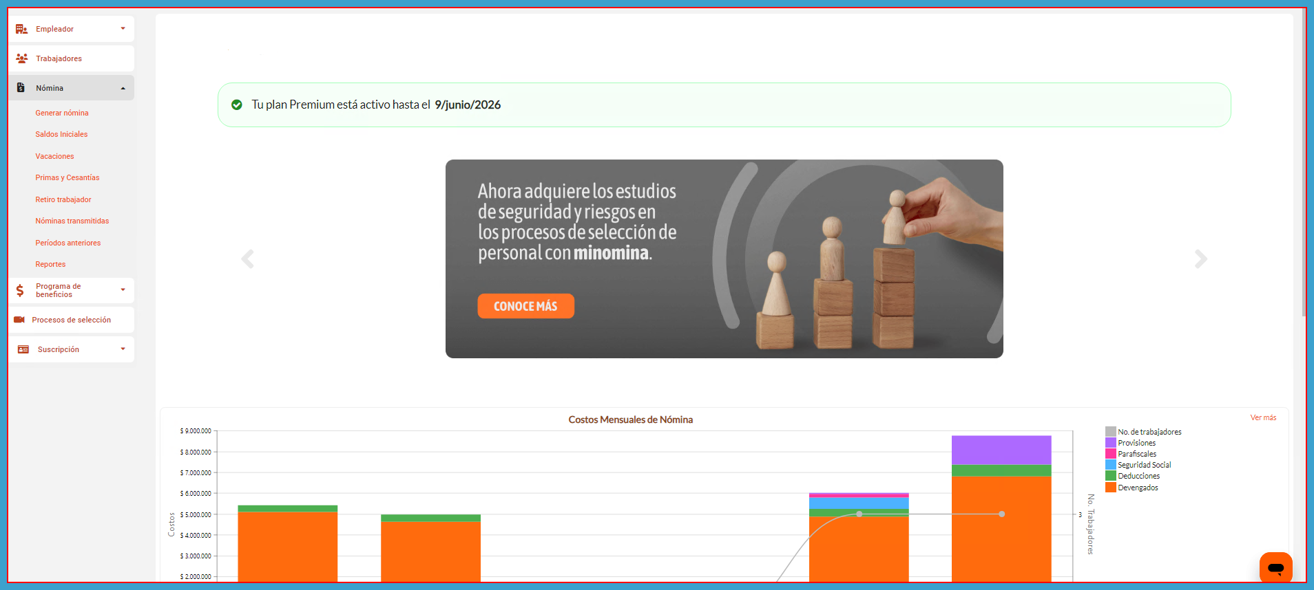The width and height of the screenshot is (1314, 590).
Task: Expand the Suscripción dropdown arrow
Action: coord(123,349)
